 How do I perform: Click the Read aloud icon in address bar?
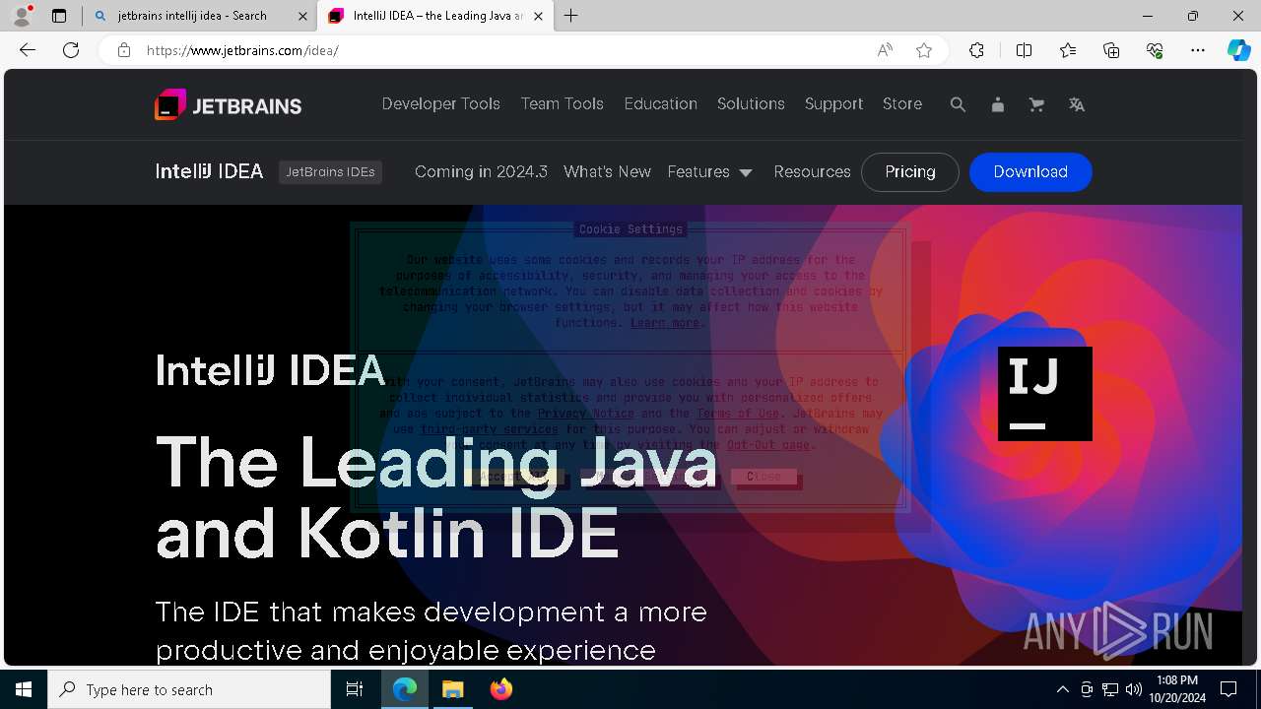point(885,50)
